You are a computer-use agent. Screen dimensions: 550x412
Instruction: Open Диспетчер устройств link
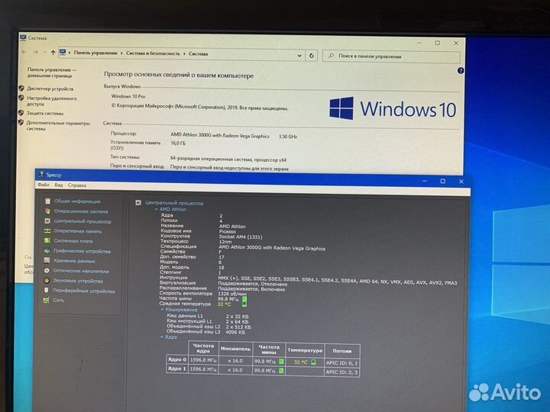pos(50,89)
